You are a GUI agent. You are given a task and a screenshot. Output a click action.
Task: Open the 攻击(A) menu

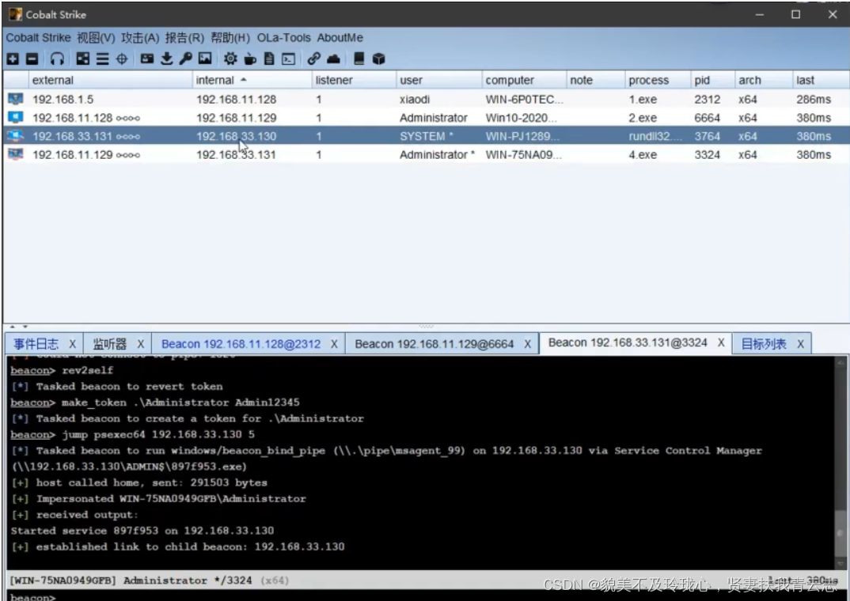point(140,38)
